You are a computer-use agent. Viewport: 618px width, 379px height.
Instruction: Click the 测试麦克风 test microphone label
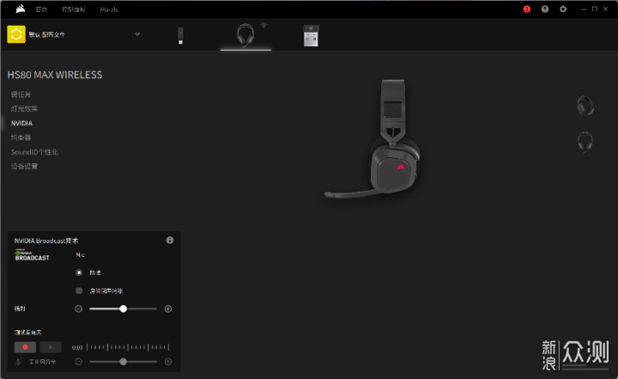[x=27, y=333]
